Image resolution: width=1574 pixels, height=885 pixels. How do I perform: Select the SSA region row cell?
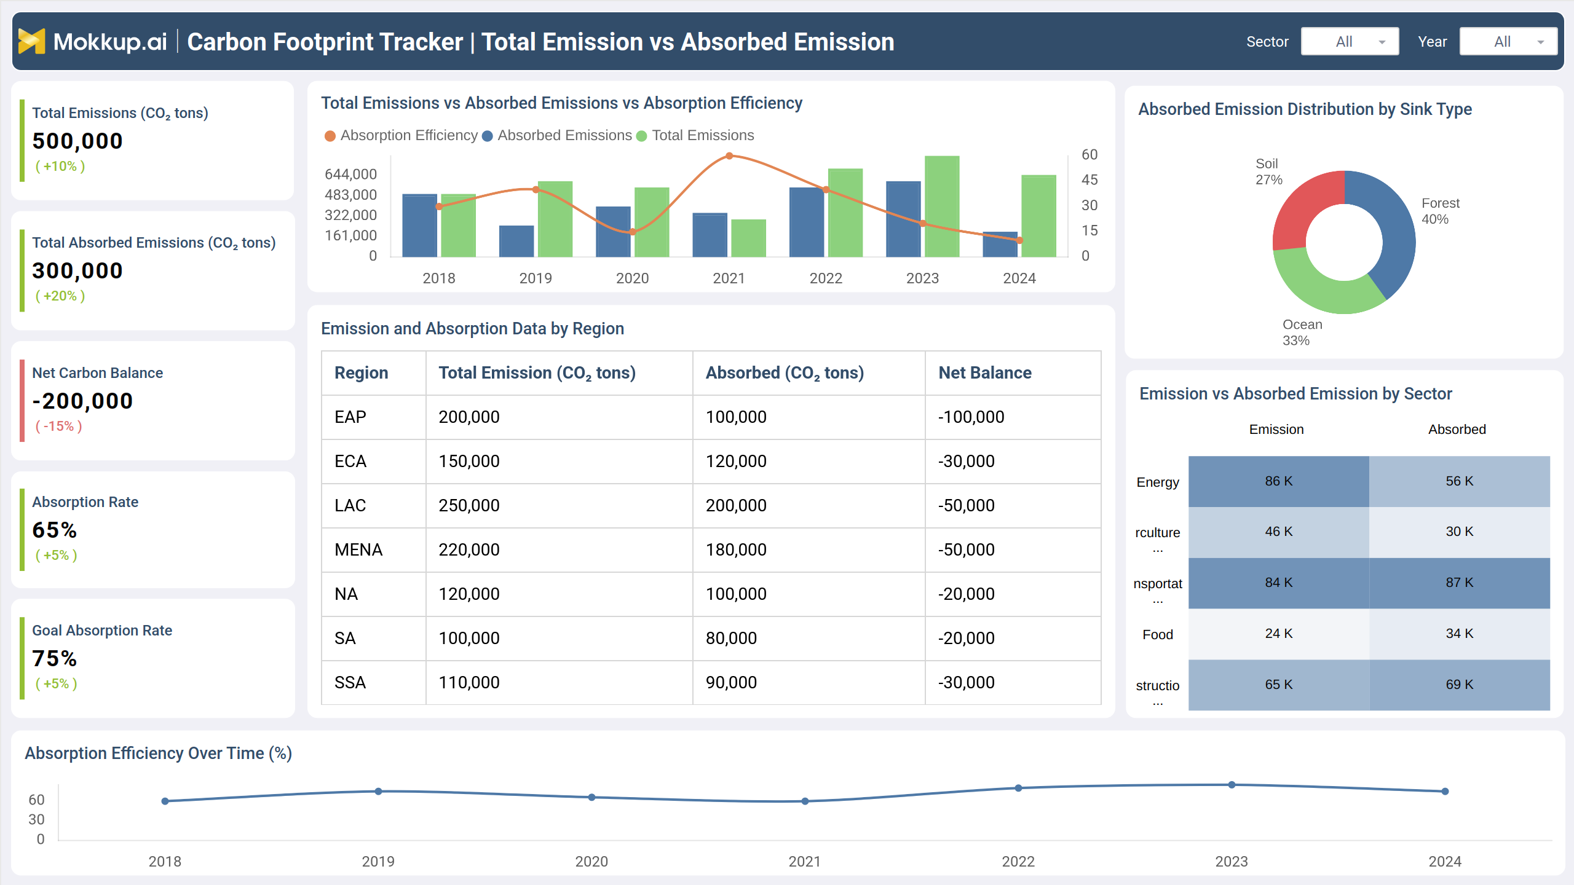click(x=374, y=682)
